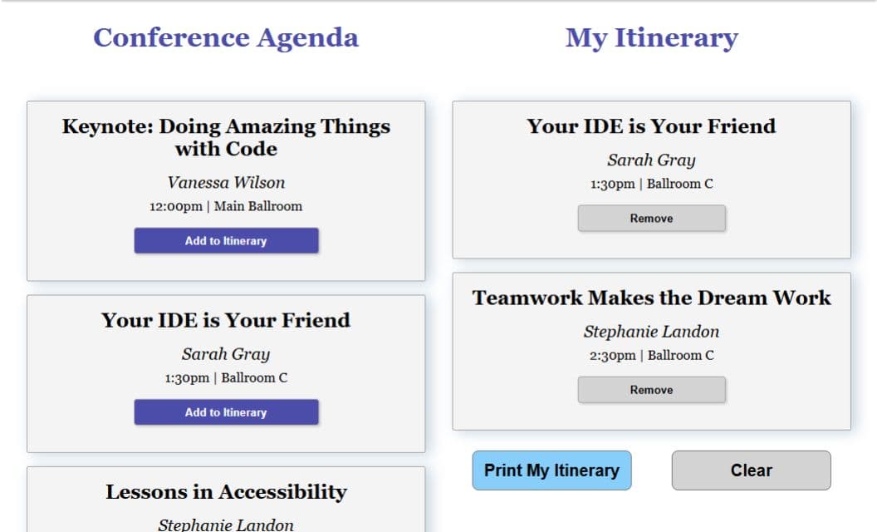
Task: Click speaker name Vanessa Wilson
Action: tap(226, 183)
